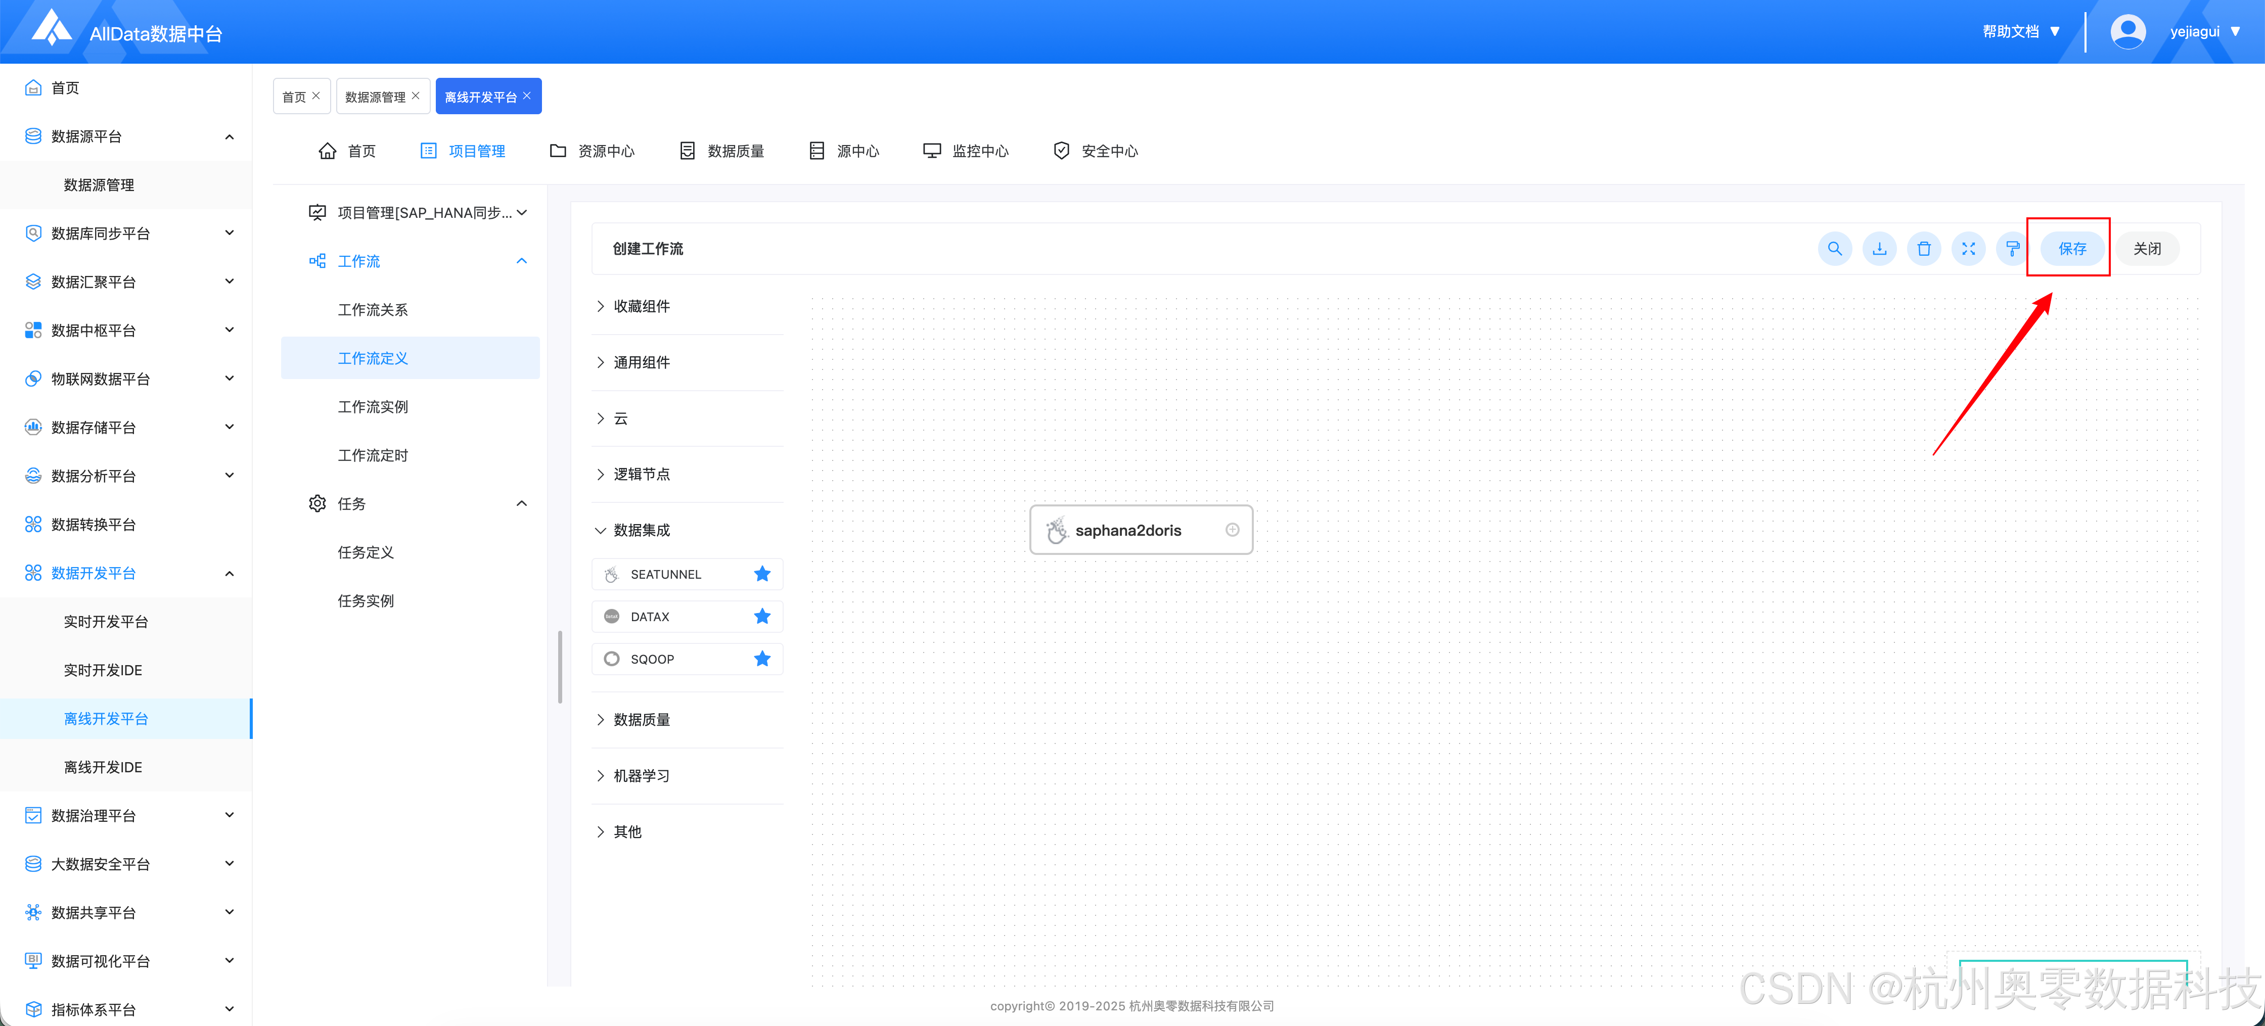Image resolution: width=2265 pixels, height=1026 pixels.
Task: Switch to the 数据源管理 tab
Action: coord(375,97)
